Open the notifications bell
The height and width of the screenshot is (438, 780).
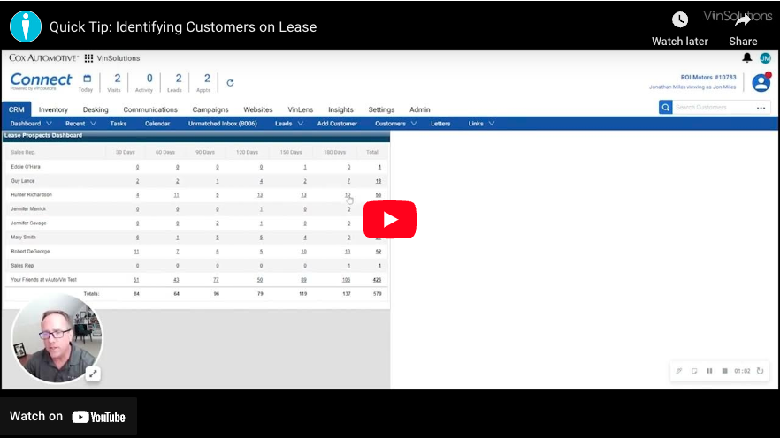[747, 58]
